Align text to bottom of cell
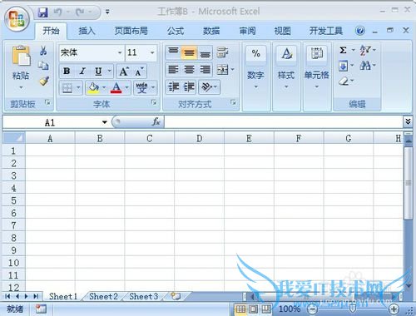The height and width of the screenshot is (316, 416). pos(206,52)
